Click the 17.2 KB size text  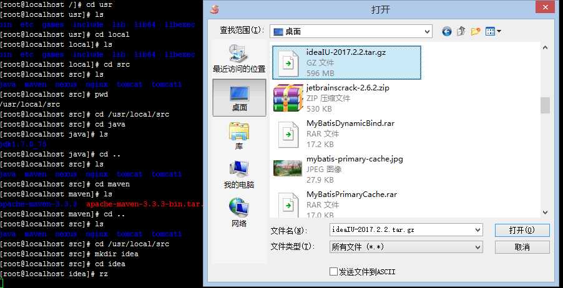[x=320, y=144]
